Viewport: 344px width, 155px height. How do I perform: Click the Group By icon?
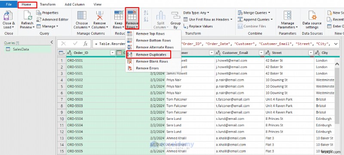175,15
